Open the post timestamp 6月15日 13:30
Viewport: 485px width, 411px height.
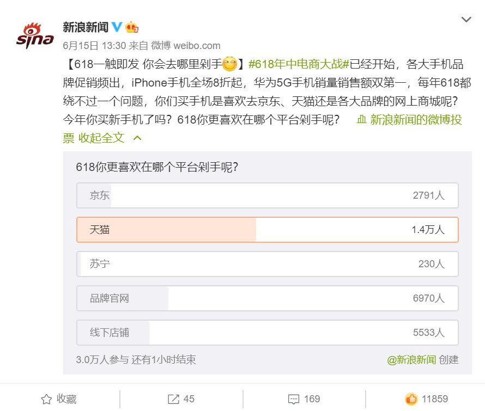(x=94, y=45)
